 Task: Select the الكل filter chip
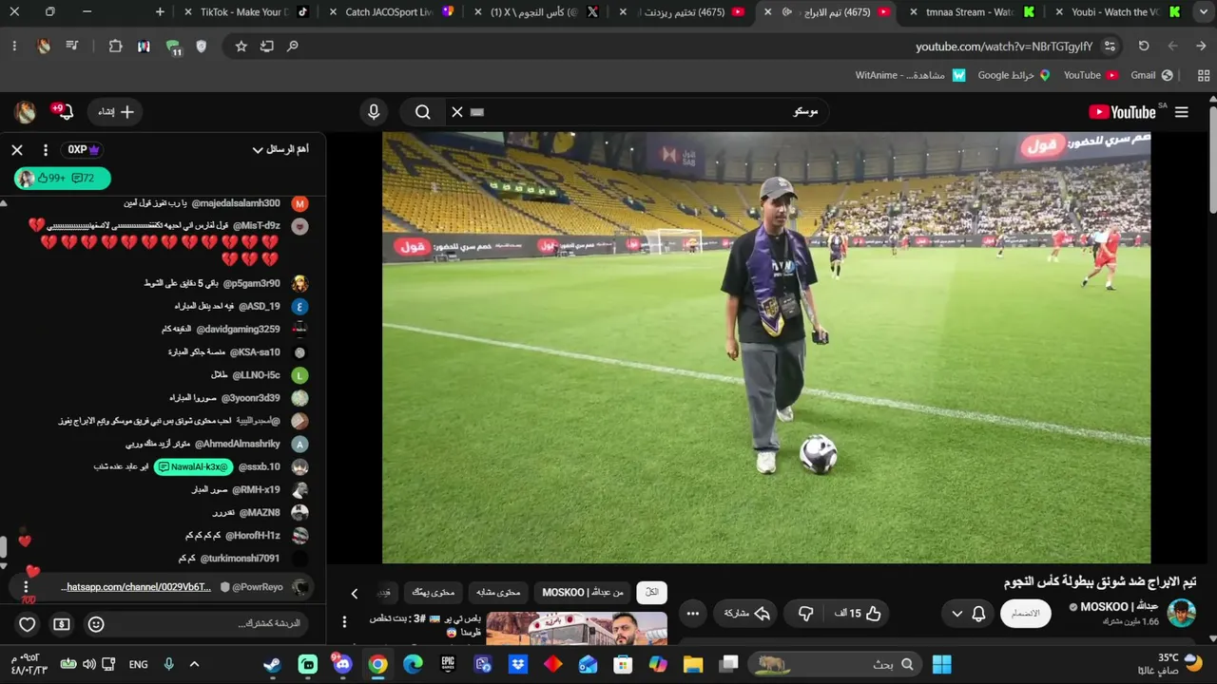(652, 593)
